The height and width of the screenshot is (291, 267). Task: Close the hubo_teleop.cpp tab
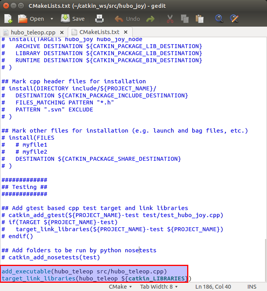click(62, 32)
